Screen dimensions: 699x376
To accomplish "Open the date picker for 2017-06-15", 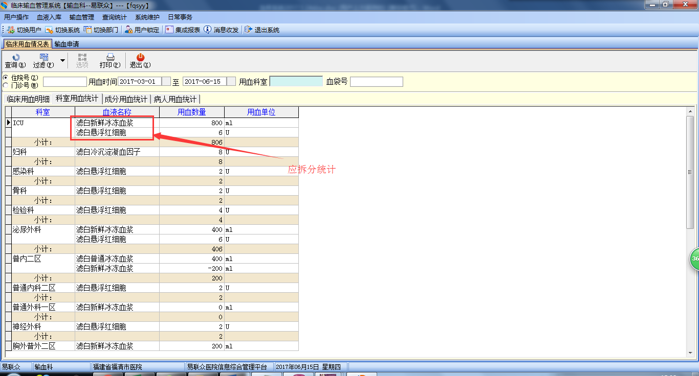I will pyautogui.click(x=231, y=81).
